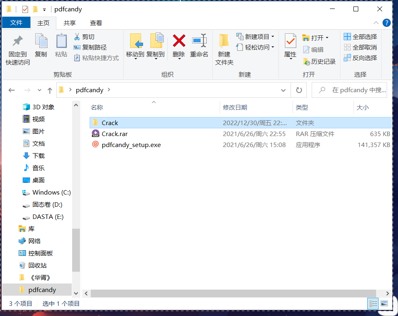Switch to the 共享 share tab
This screenshot has width=398, height=316.
pos(70,23)
